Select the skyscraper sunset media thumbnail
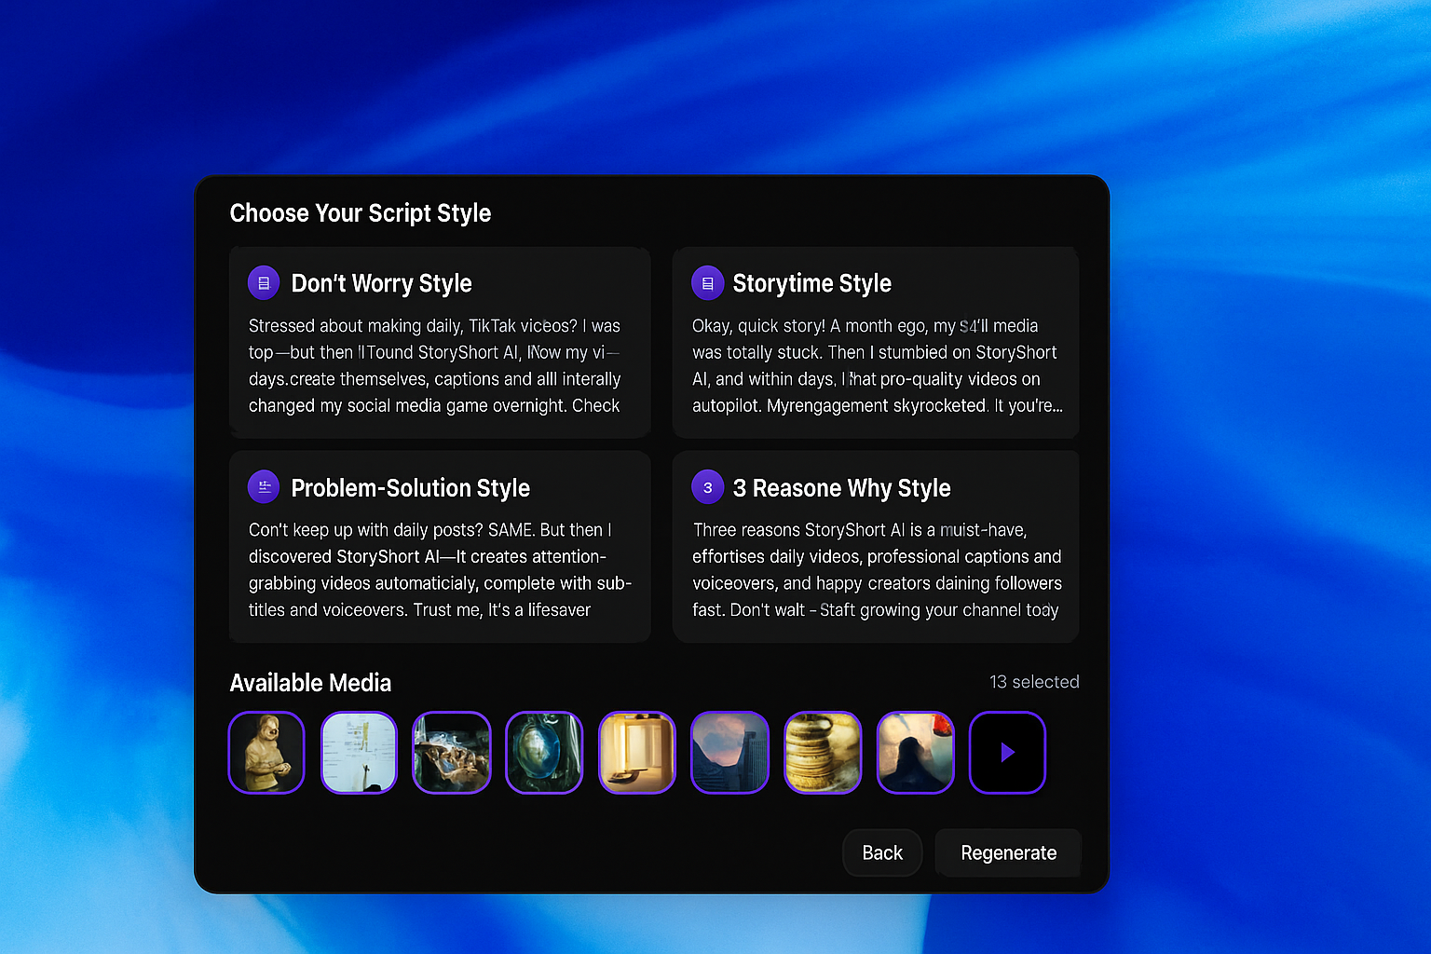 [x=729, y=753]
